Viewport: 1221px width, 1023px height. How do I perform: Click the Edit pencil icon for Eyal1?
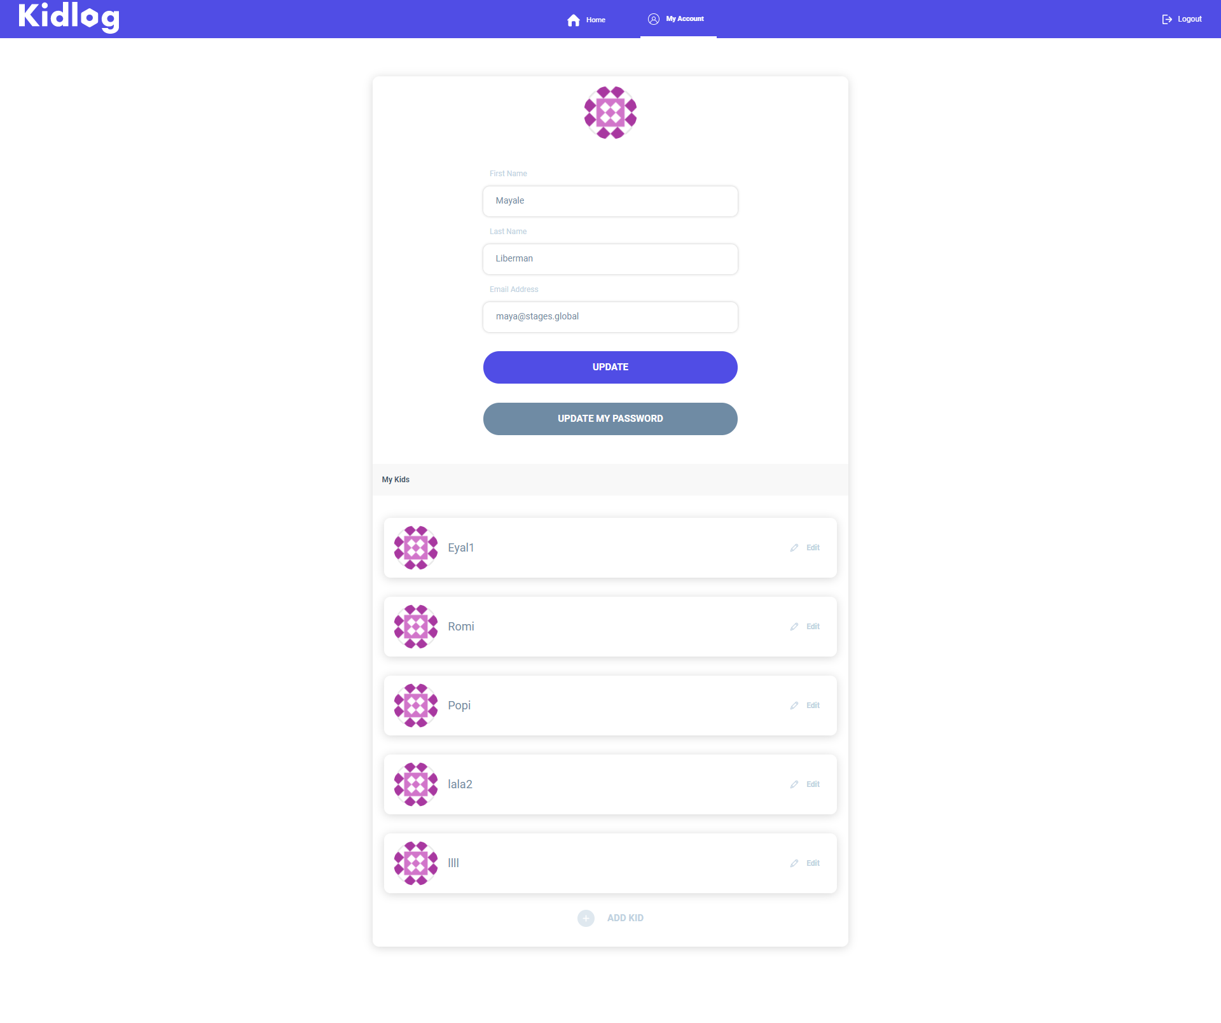(794, 547)
